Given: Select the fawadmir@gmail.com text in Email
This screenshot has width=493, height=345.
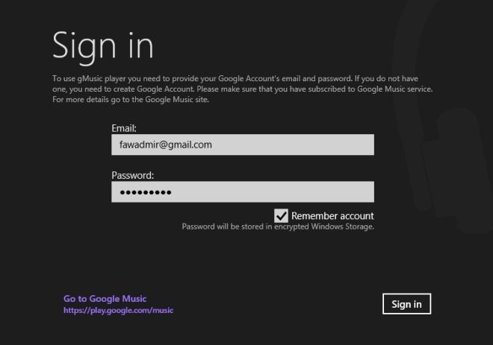Looking at the screenshot, I should click(166, 145).
